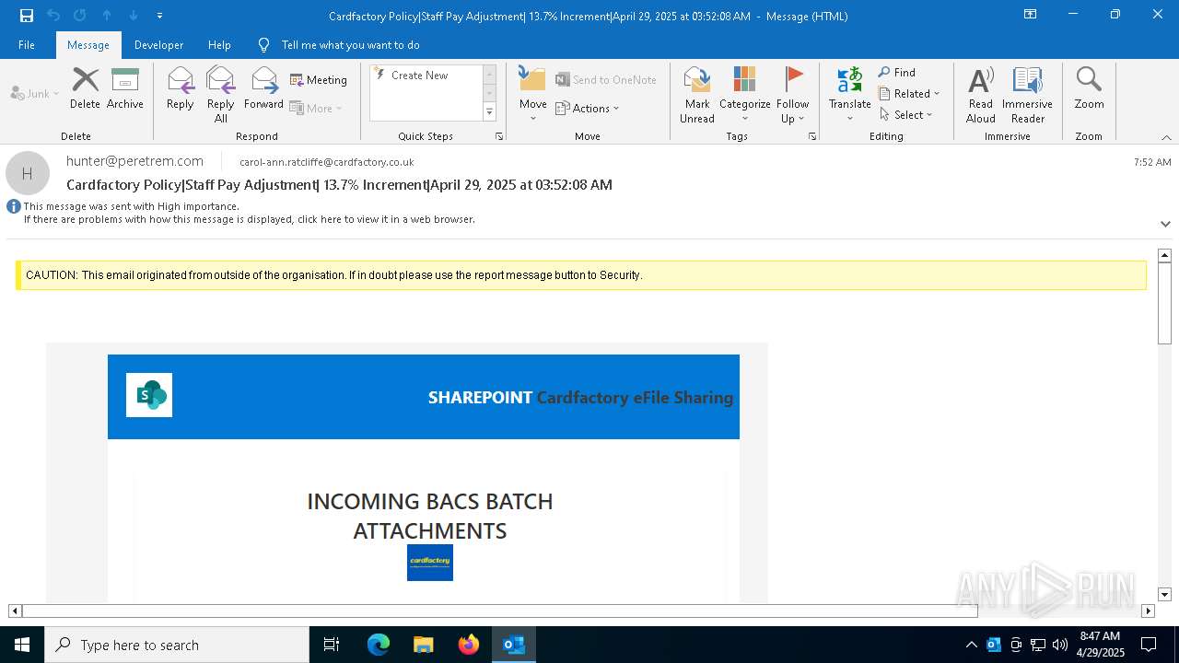This screenshot has width=1179, height=663.
Task: Open the Move dropdown
Action: tap(533, 94)
